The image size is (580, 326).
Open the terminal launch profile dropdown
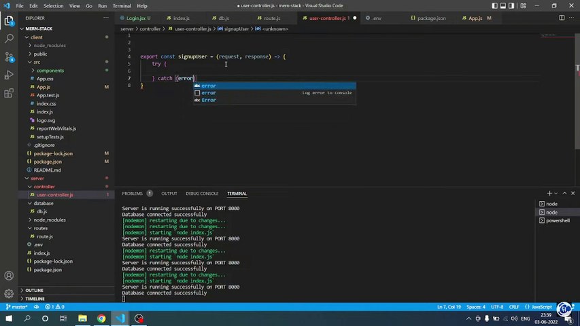click(x=556, y=194)
